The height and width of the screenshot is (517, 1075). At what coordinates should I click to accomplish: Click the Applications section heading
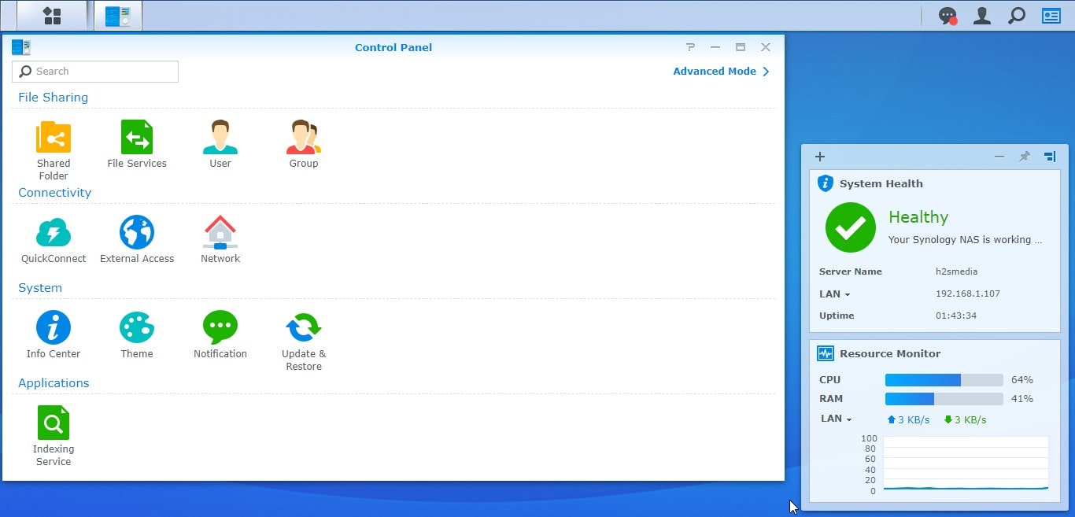pyautogui.click(x=54, y=383)
